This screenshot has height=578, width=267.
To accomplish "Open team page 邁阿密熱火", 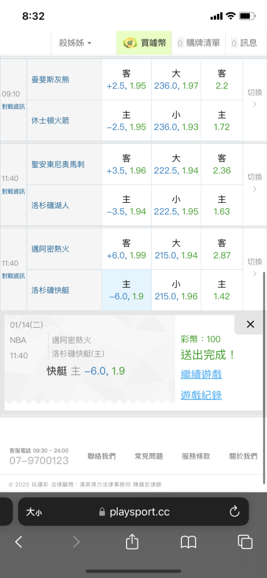I will click(x=50, y=249).
